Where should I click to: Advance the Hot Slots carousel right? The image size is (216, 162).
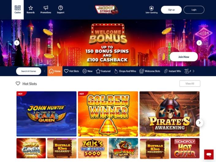tap(199, 123)
